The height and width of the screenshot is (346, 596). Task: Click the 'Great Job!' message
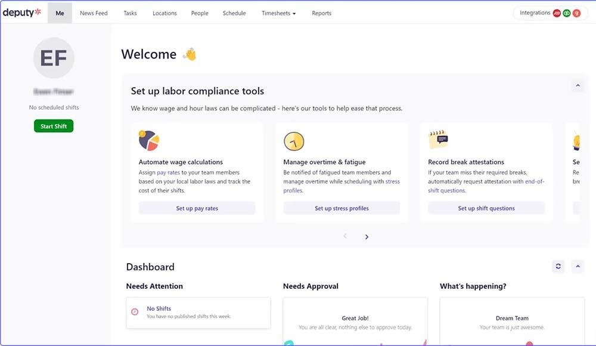(x=355, y=318)
